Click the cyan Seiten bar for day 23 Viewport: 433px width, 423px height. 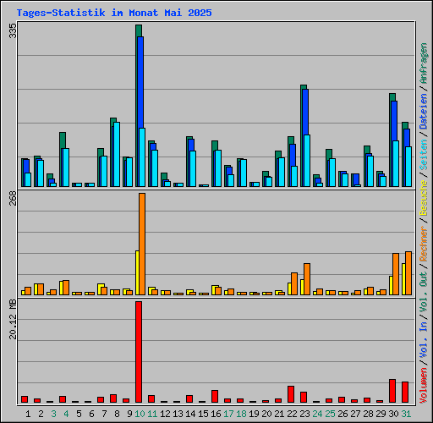click(x=307, y=161)
